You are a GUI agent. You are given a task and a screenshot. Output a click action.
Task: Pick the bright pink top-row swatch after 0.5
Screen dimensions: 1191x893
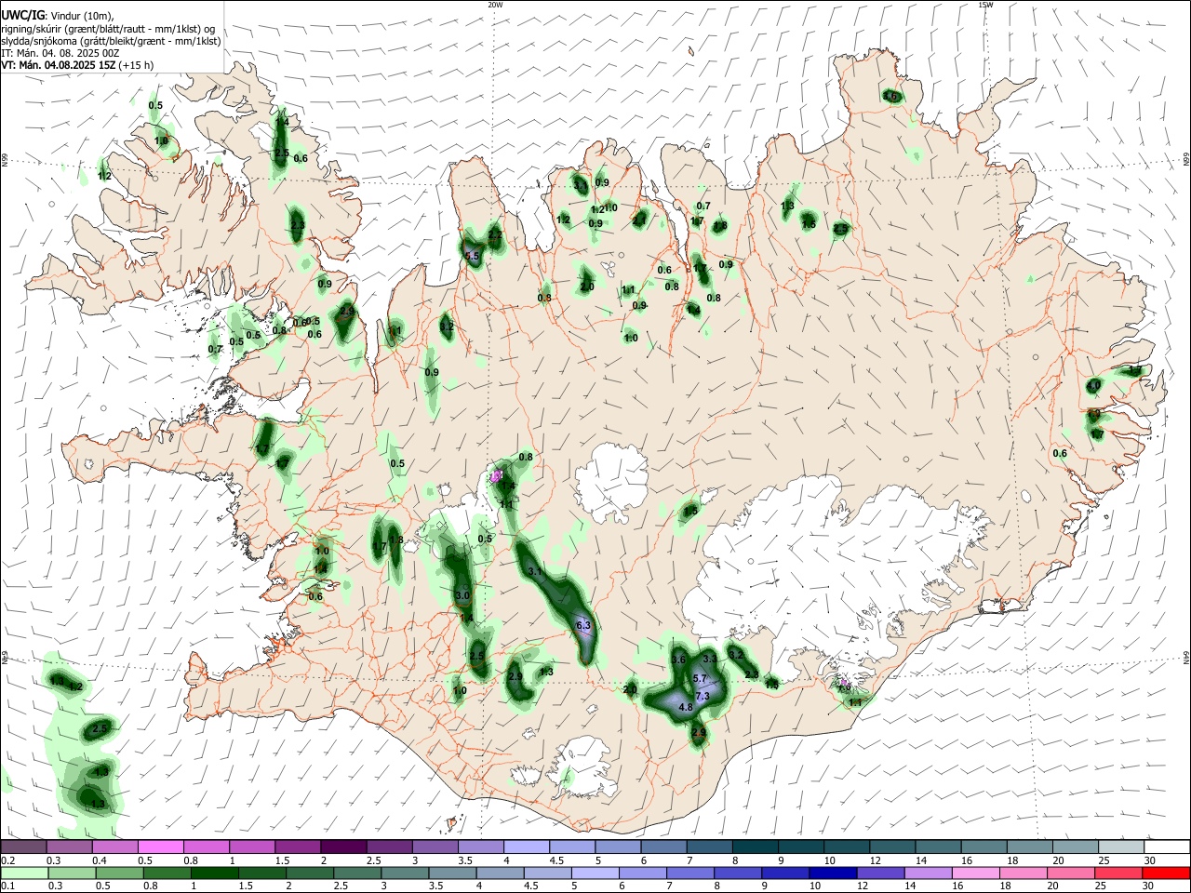(160, 847)
